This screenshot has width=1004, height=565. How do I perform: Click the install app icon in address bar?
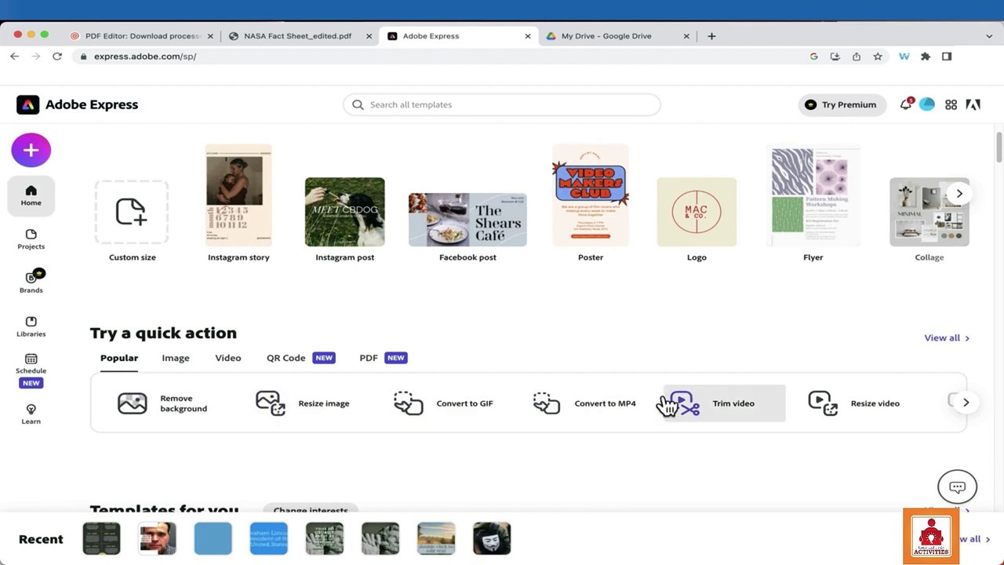click(835, 56)
